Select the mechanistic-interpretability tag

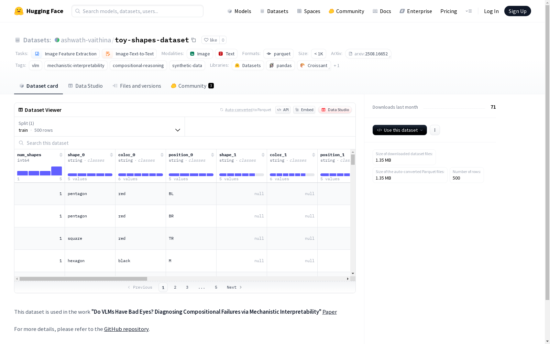click(76, 65)
